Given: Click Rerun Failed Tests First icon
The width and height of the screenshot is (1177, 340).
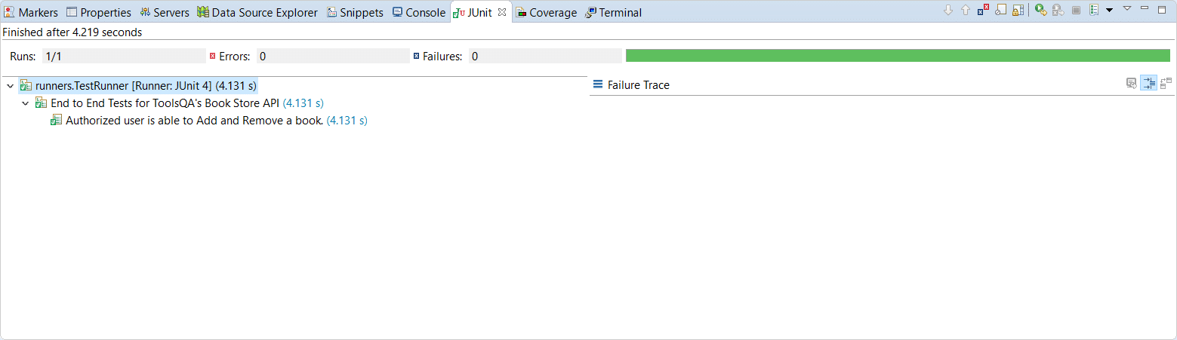Looking at the screenshot, I should [x=1058, y=11].
